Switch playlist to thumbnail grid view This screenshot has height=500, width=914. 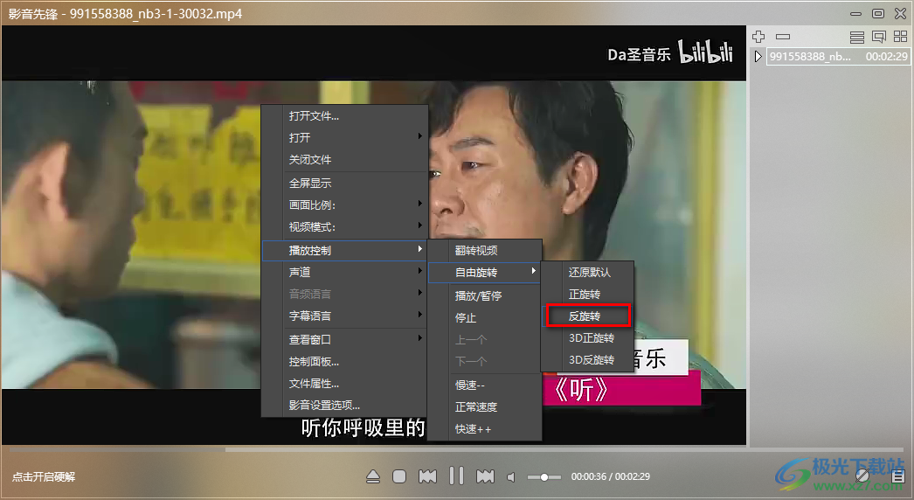click(x=900, y=37)
